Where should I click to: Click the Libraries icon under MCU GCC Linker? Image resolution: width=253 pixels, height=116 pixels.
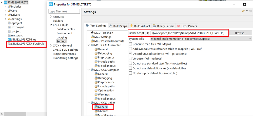coord(96,111)
